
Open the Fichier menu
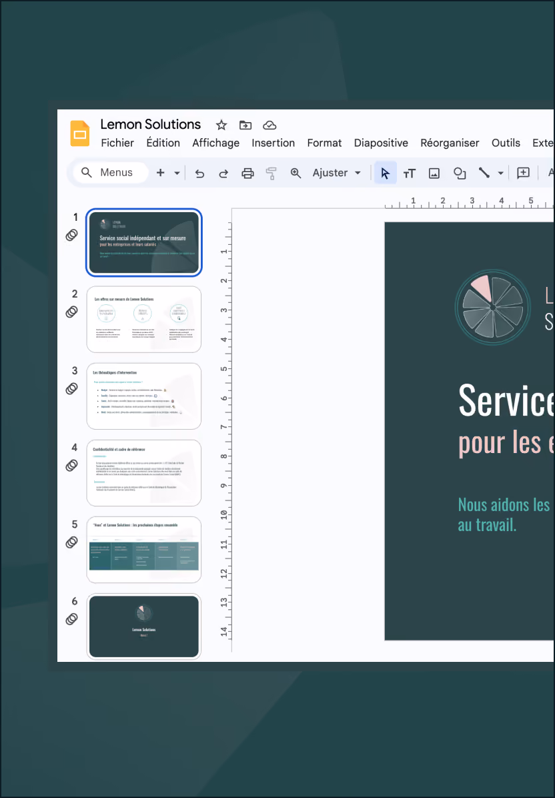click(117, 143)
